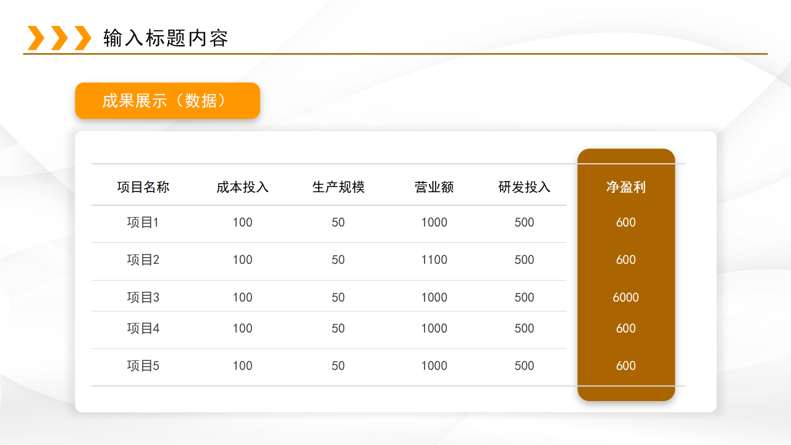Click the 成本投入 column header
Image resolution: width=791 pixels, height=445 pixels.
pyautogui.click(x=243, y=187)
